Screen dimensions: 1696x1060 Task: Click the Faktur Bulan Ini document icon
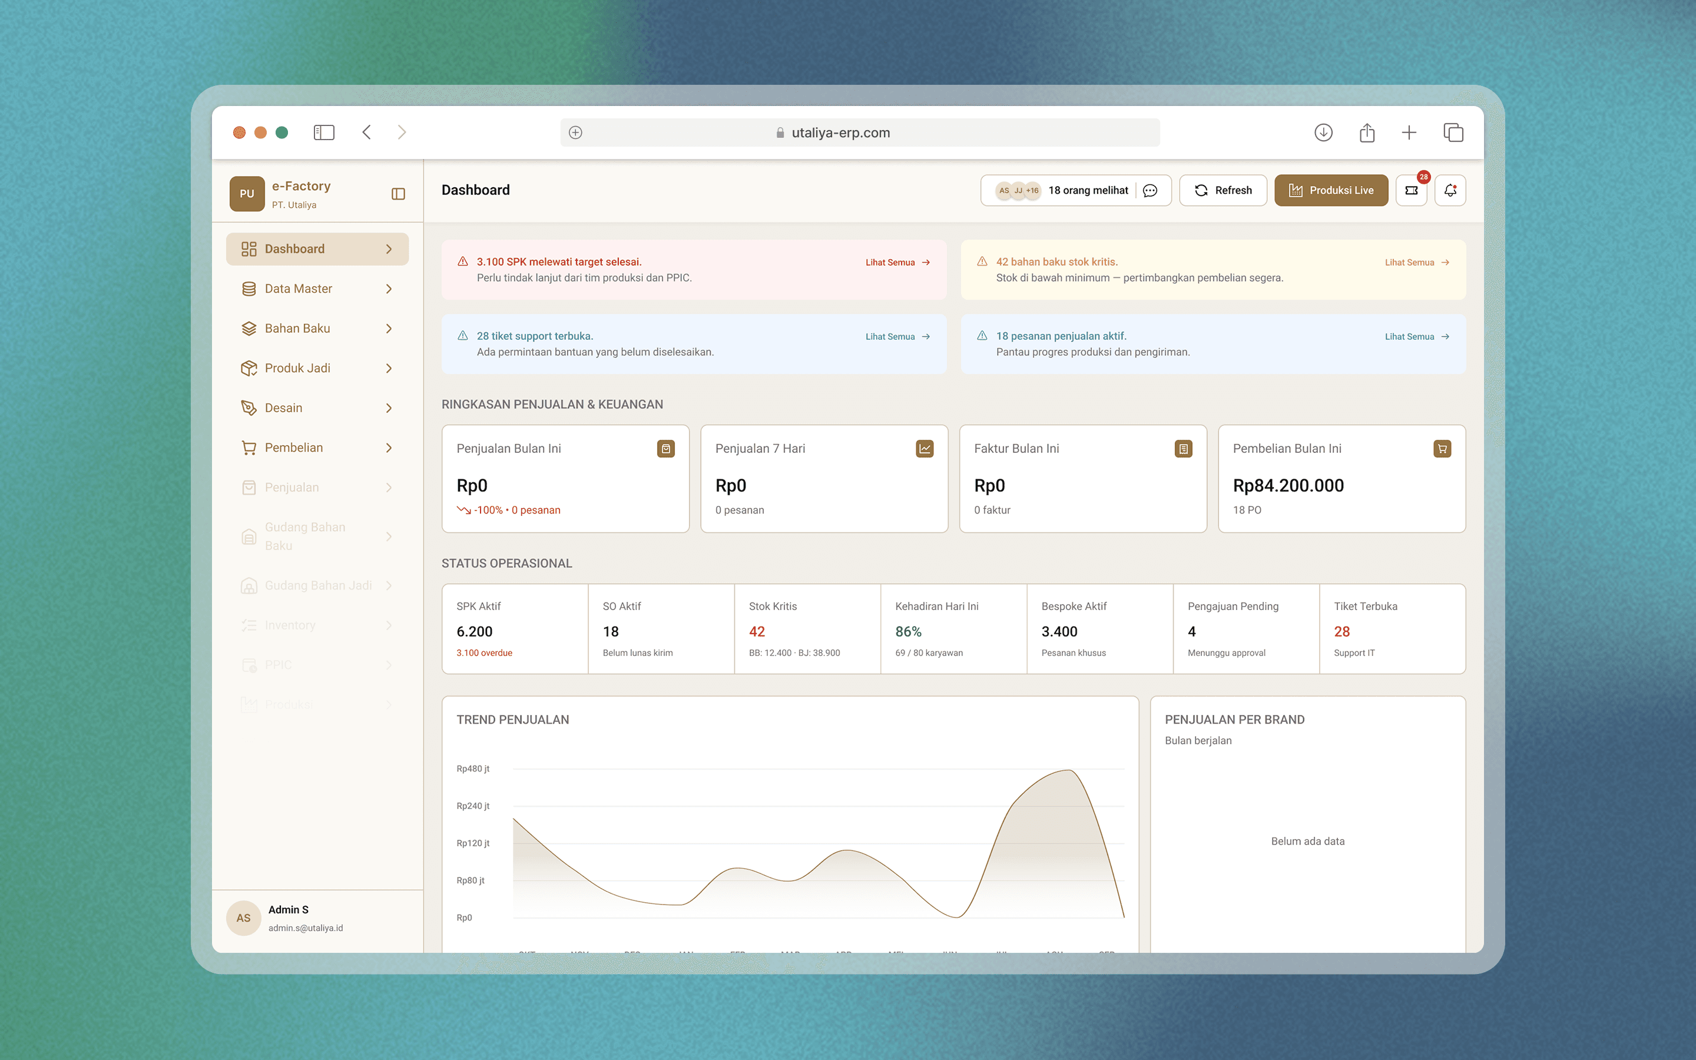coord(1183,449)
